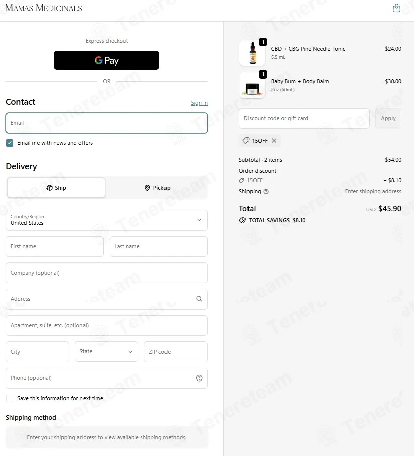Open the Country/Region dropdown
This screenshot has height=456, width=414.
(107, 220)
